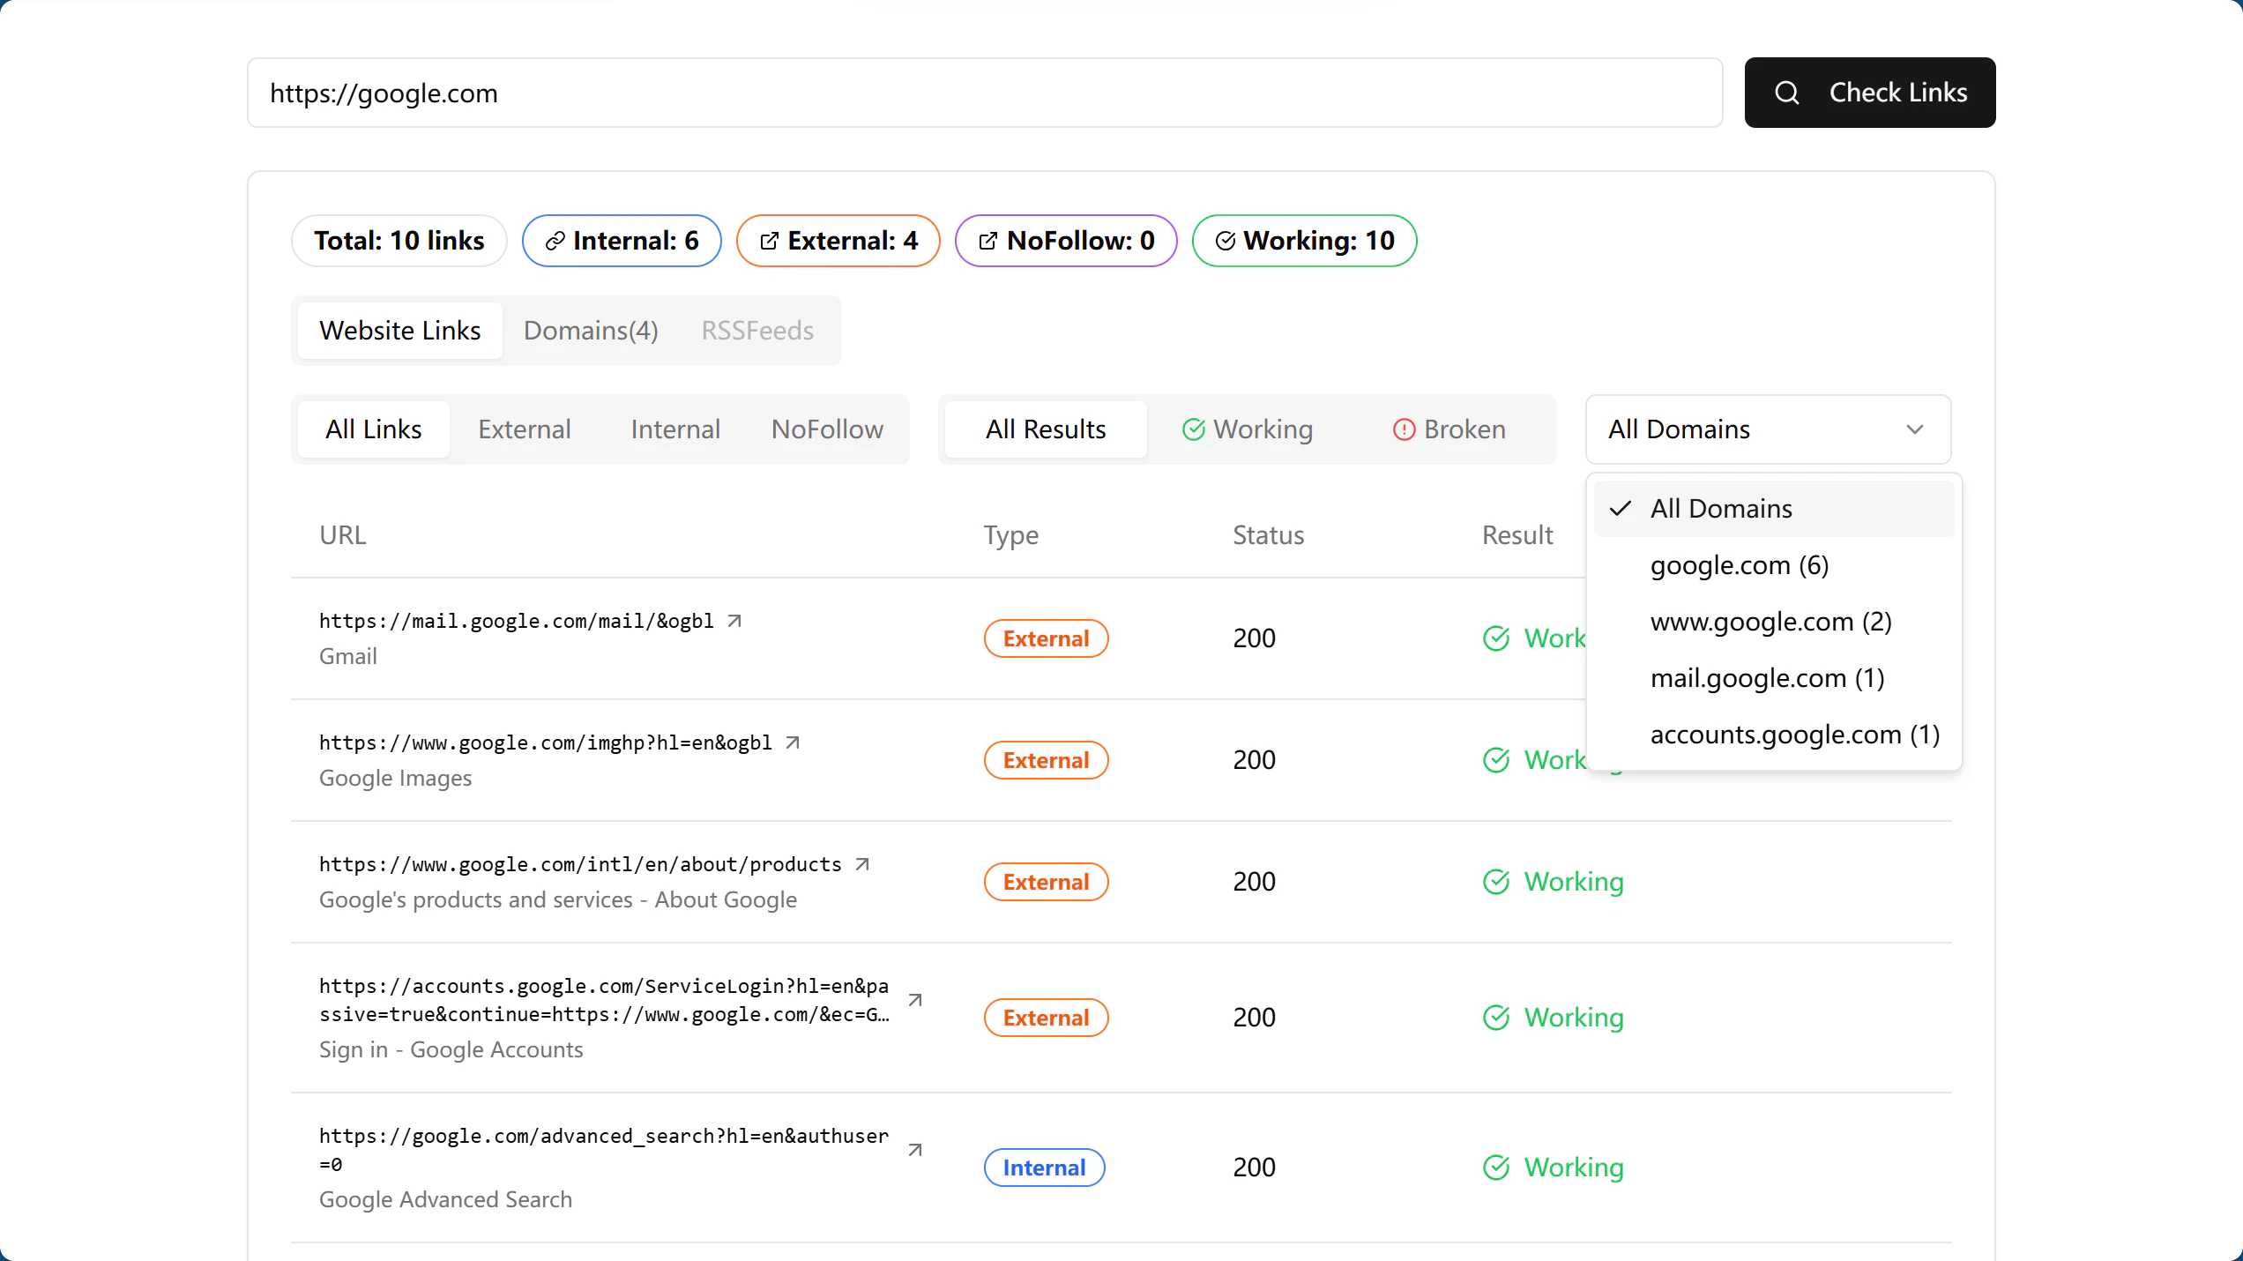The image size is (2243, 1261).
Task: Click the check icon in Advanced Search row result
Action: coord(1496,1168)
